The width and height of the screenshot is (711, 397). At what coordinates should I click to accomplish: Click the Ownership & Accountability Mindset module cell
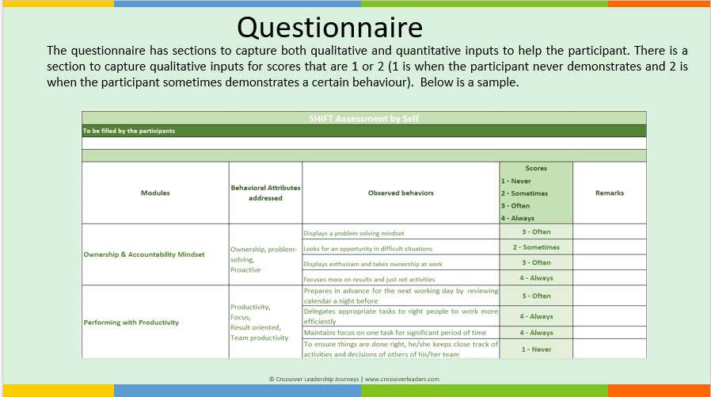[x=144, y=254]
